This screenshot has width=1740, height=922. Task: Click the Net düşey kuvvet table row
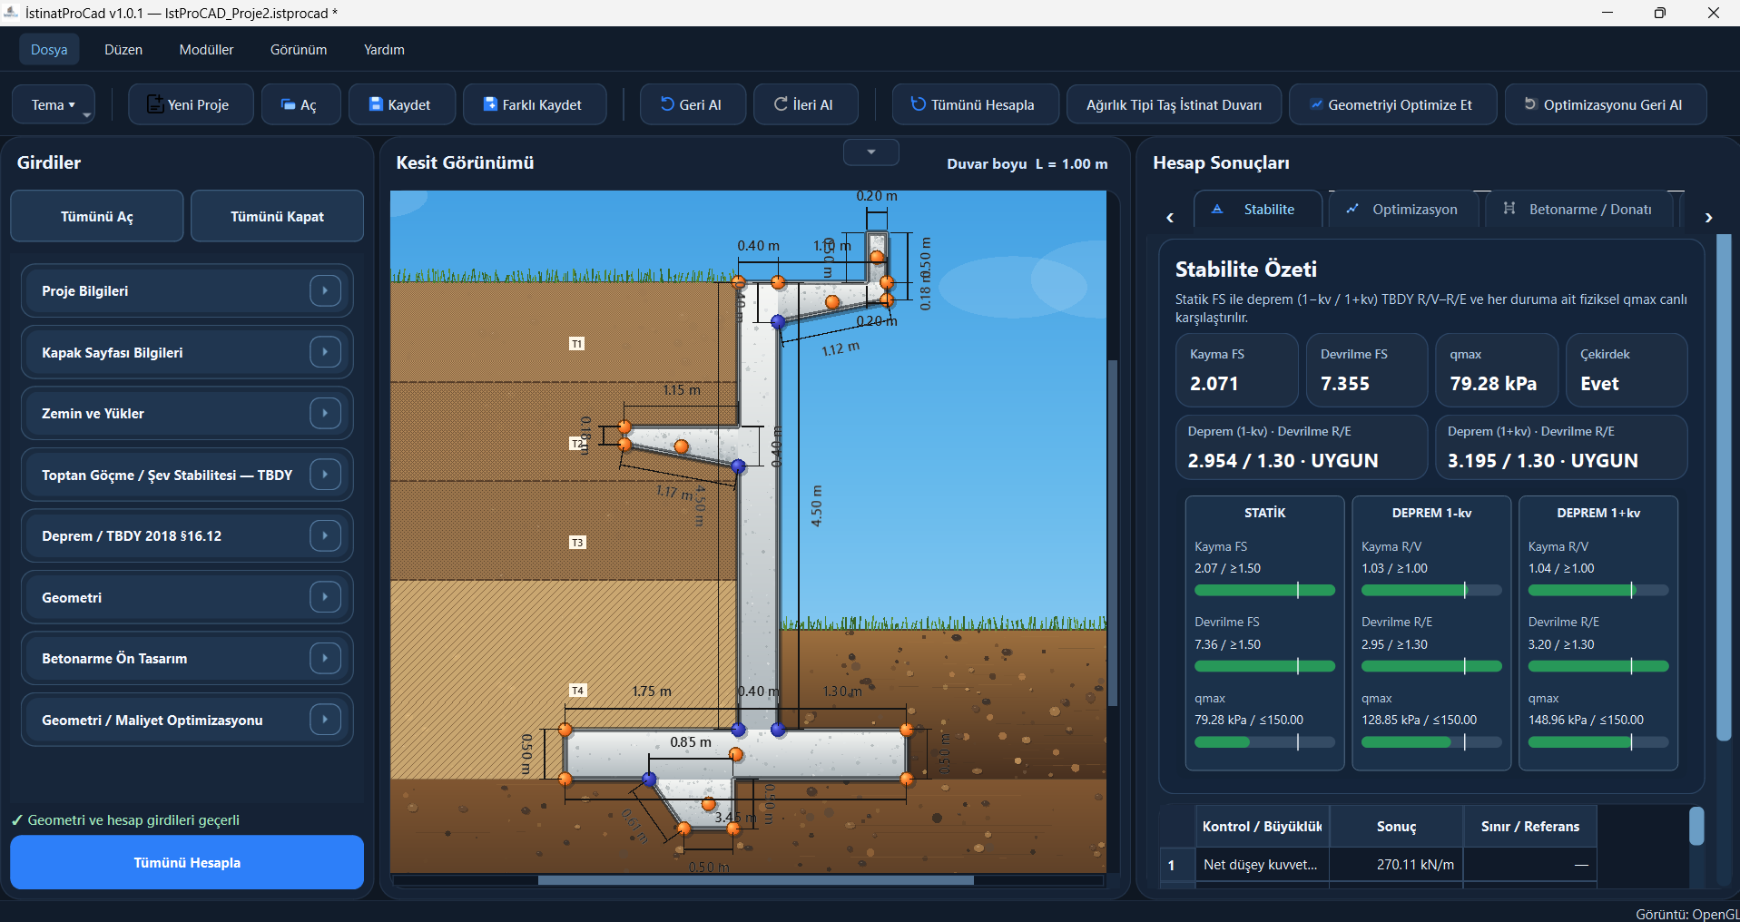(1378, 865)
